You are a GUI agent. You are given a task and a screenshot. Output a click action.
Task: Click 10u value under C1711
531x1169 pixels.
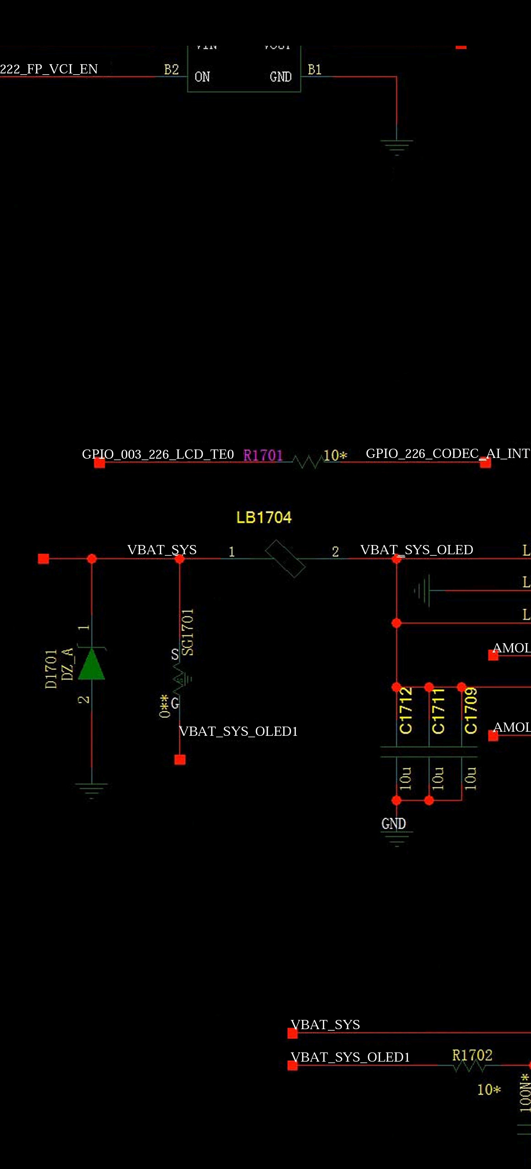coord(438,779)
